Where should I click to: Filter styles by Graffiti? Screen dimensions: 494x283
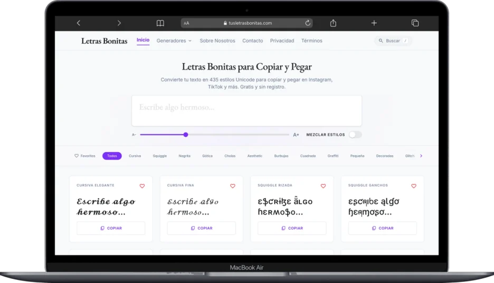333,156
